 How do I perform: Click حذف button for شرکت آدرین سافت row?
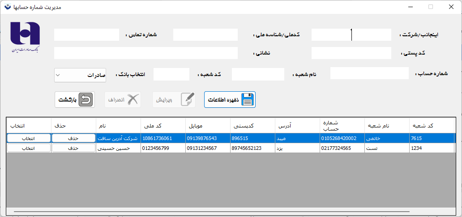pyautogui.click(x=74, y=138)
